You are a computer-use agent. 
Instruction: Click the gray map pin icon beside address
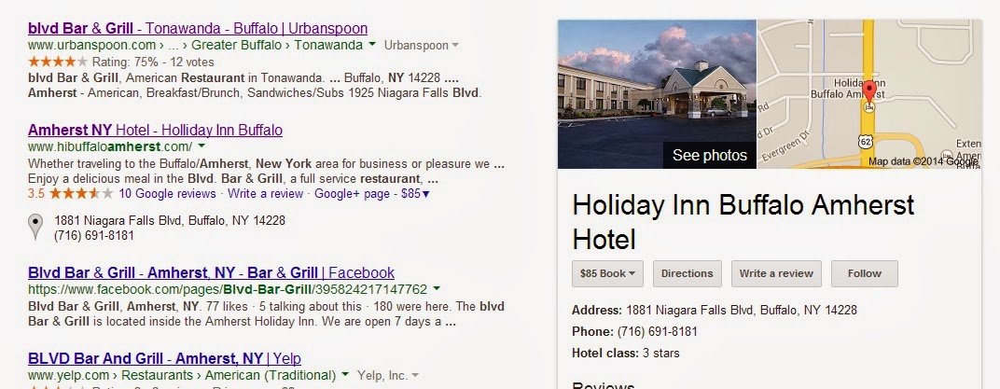(x=35, y=227)
